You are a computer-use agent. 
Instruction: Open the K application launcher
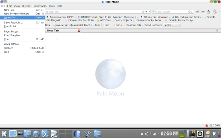coord(4,134)
